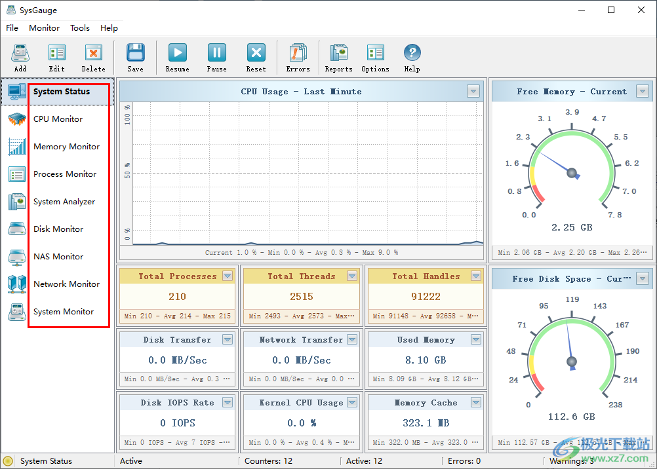This screenshot has width=657, height=469.
Task: Pause monitoring with the Pause icon
Action: [216, 53]
